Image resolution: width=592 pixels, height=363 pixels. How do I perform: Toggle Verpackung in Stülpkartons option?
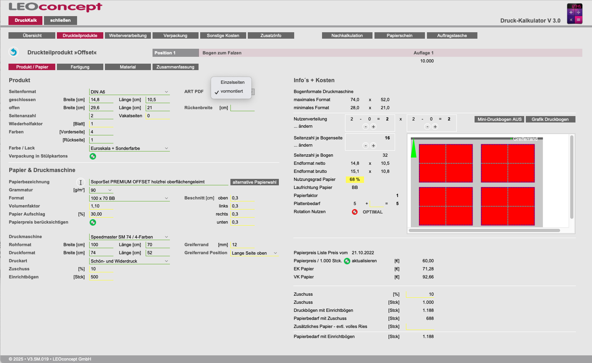pyautogui.click(x=93, y=156)
